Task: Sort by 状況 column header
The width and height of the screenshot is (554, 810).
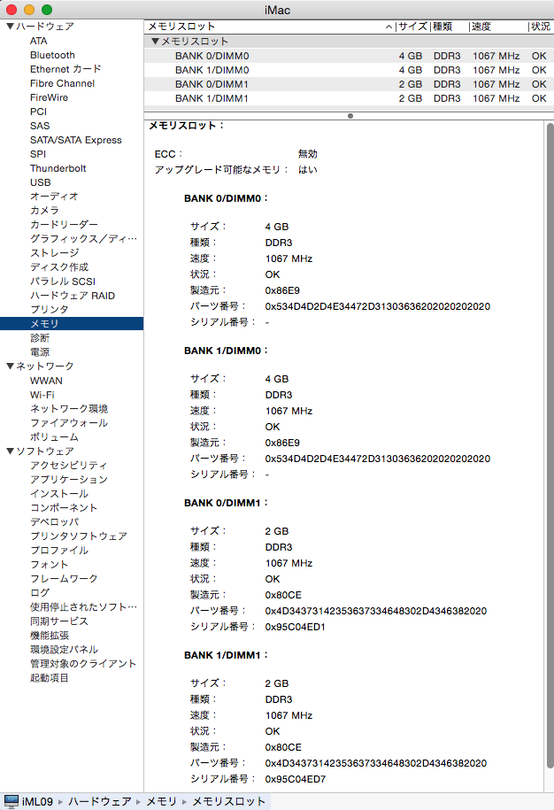Action: click(x=541, y=27)
